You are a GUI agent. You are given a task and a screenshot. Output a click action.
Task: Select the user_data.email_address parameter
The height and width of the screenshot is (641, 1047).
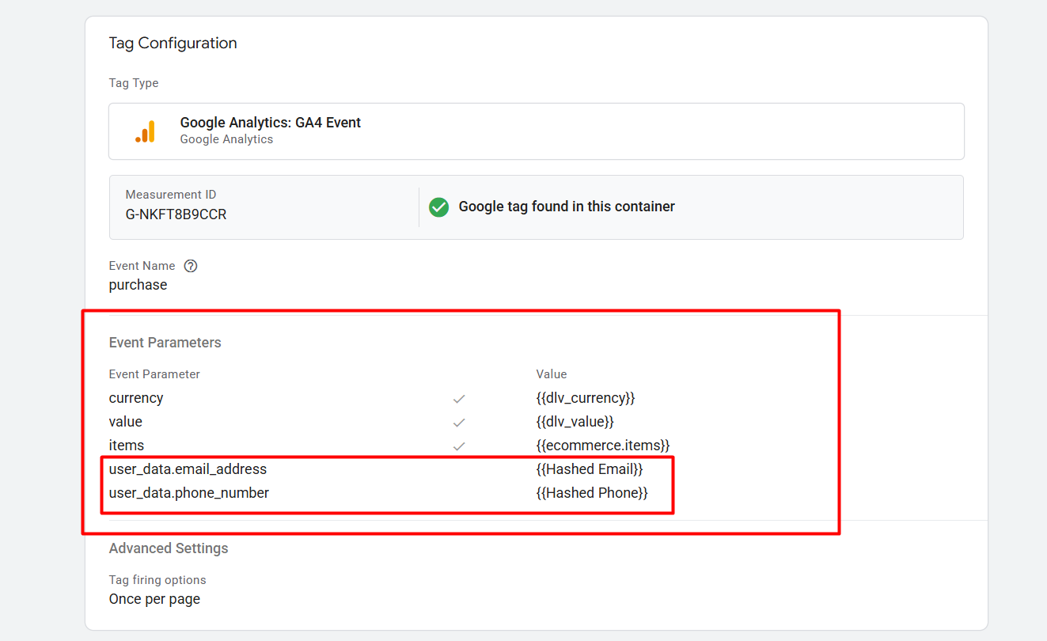(188, 469)
